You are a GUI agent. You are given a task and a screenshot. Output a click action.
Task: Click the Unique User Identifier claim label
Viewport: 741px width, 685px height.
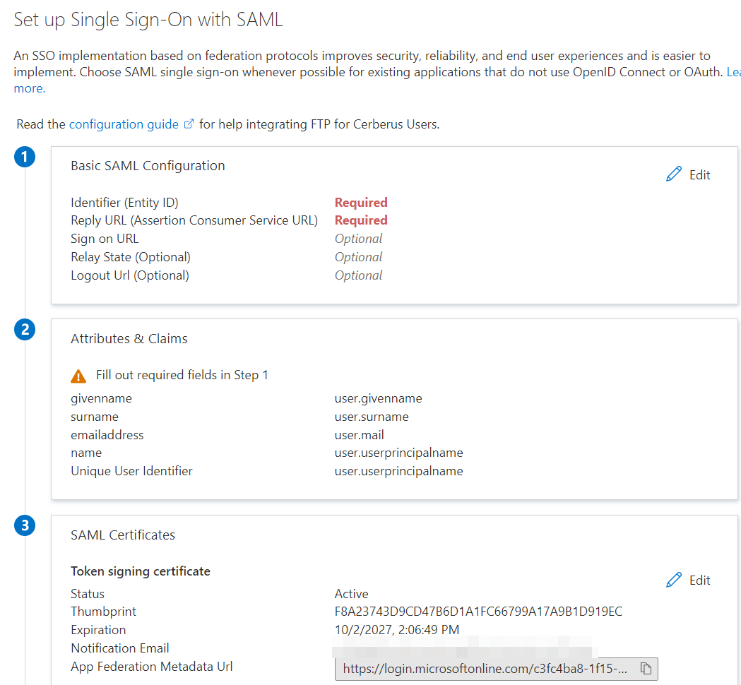pos(131,471)
